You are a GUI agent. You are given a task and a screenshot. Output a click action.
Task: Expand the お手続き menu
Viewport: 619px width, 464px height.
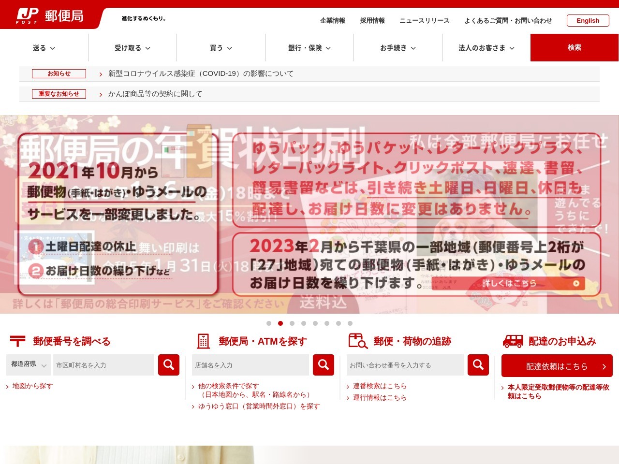[398, 48]
